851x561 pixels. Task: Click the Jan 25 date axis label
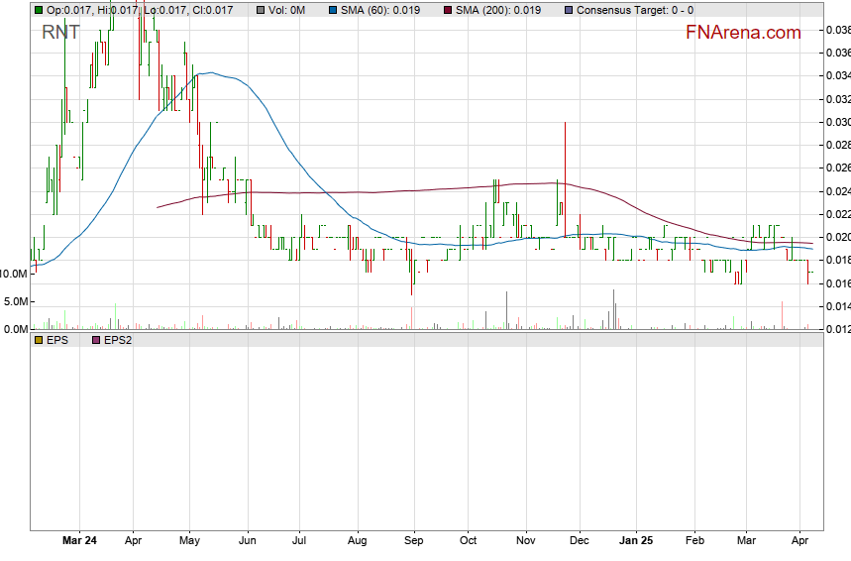[x=634, y=541]
